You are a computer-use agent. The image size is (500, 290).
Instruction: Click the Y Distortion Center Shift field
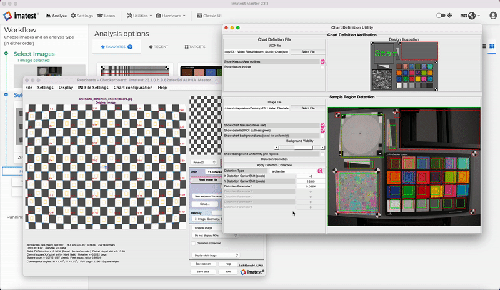(x=311, y=181)
